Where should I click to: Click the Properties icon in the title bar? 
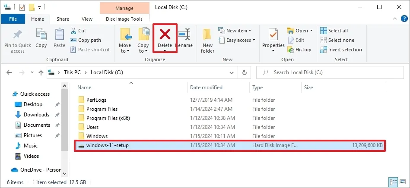(x=22, y=7)
